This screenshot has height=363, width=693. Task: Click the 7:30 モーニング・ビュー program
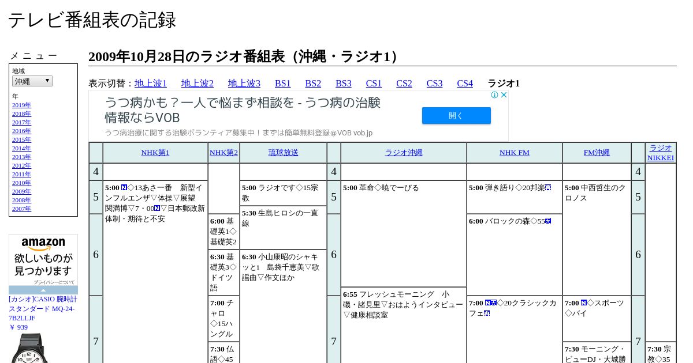pos(597,353)
